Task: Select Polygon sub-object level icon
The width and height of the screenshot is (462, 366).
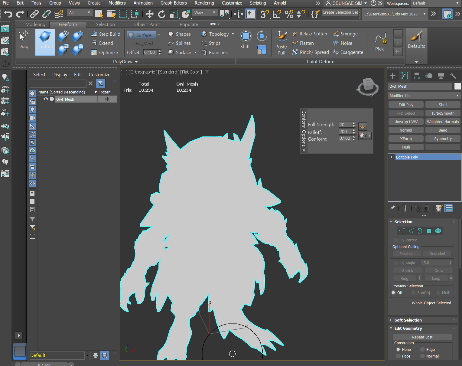Action: 429,231
